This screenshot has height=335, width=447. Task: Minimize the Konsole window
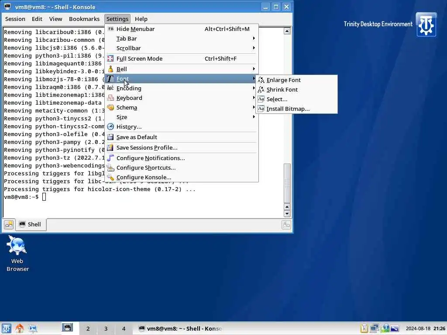pyautogui.click(x=265, y=7)
